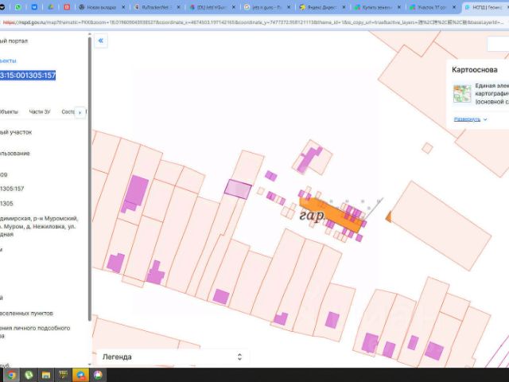The width and height of the screenshot is (509, 382).
Task: Click the browser address bar URL
Action: tap(253, 22)
